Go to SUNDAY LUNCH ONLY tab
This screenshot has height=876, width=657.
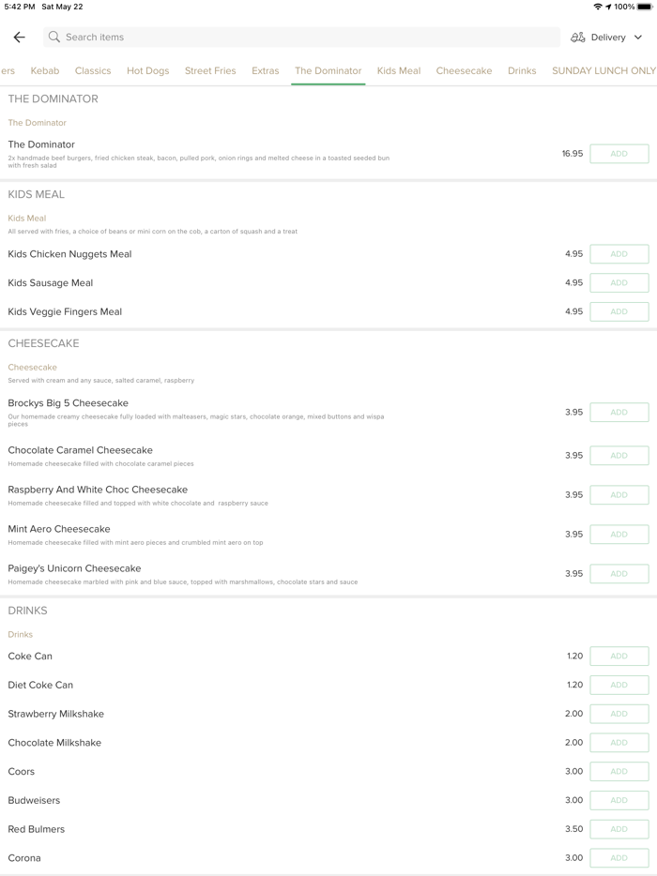click(x=604, y=71)
